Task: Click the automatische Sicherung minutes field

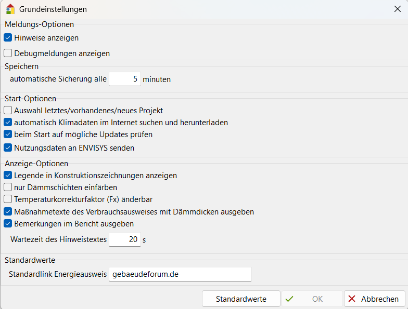Action: [125, 79]
